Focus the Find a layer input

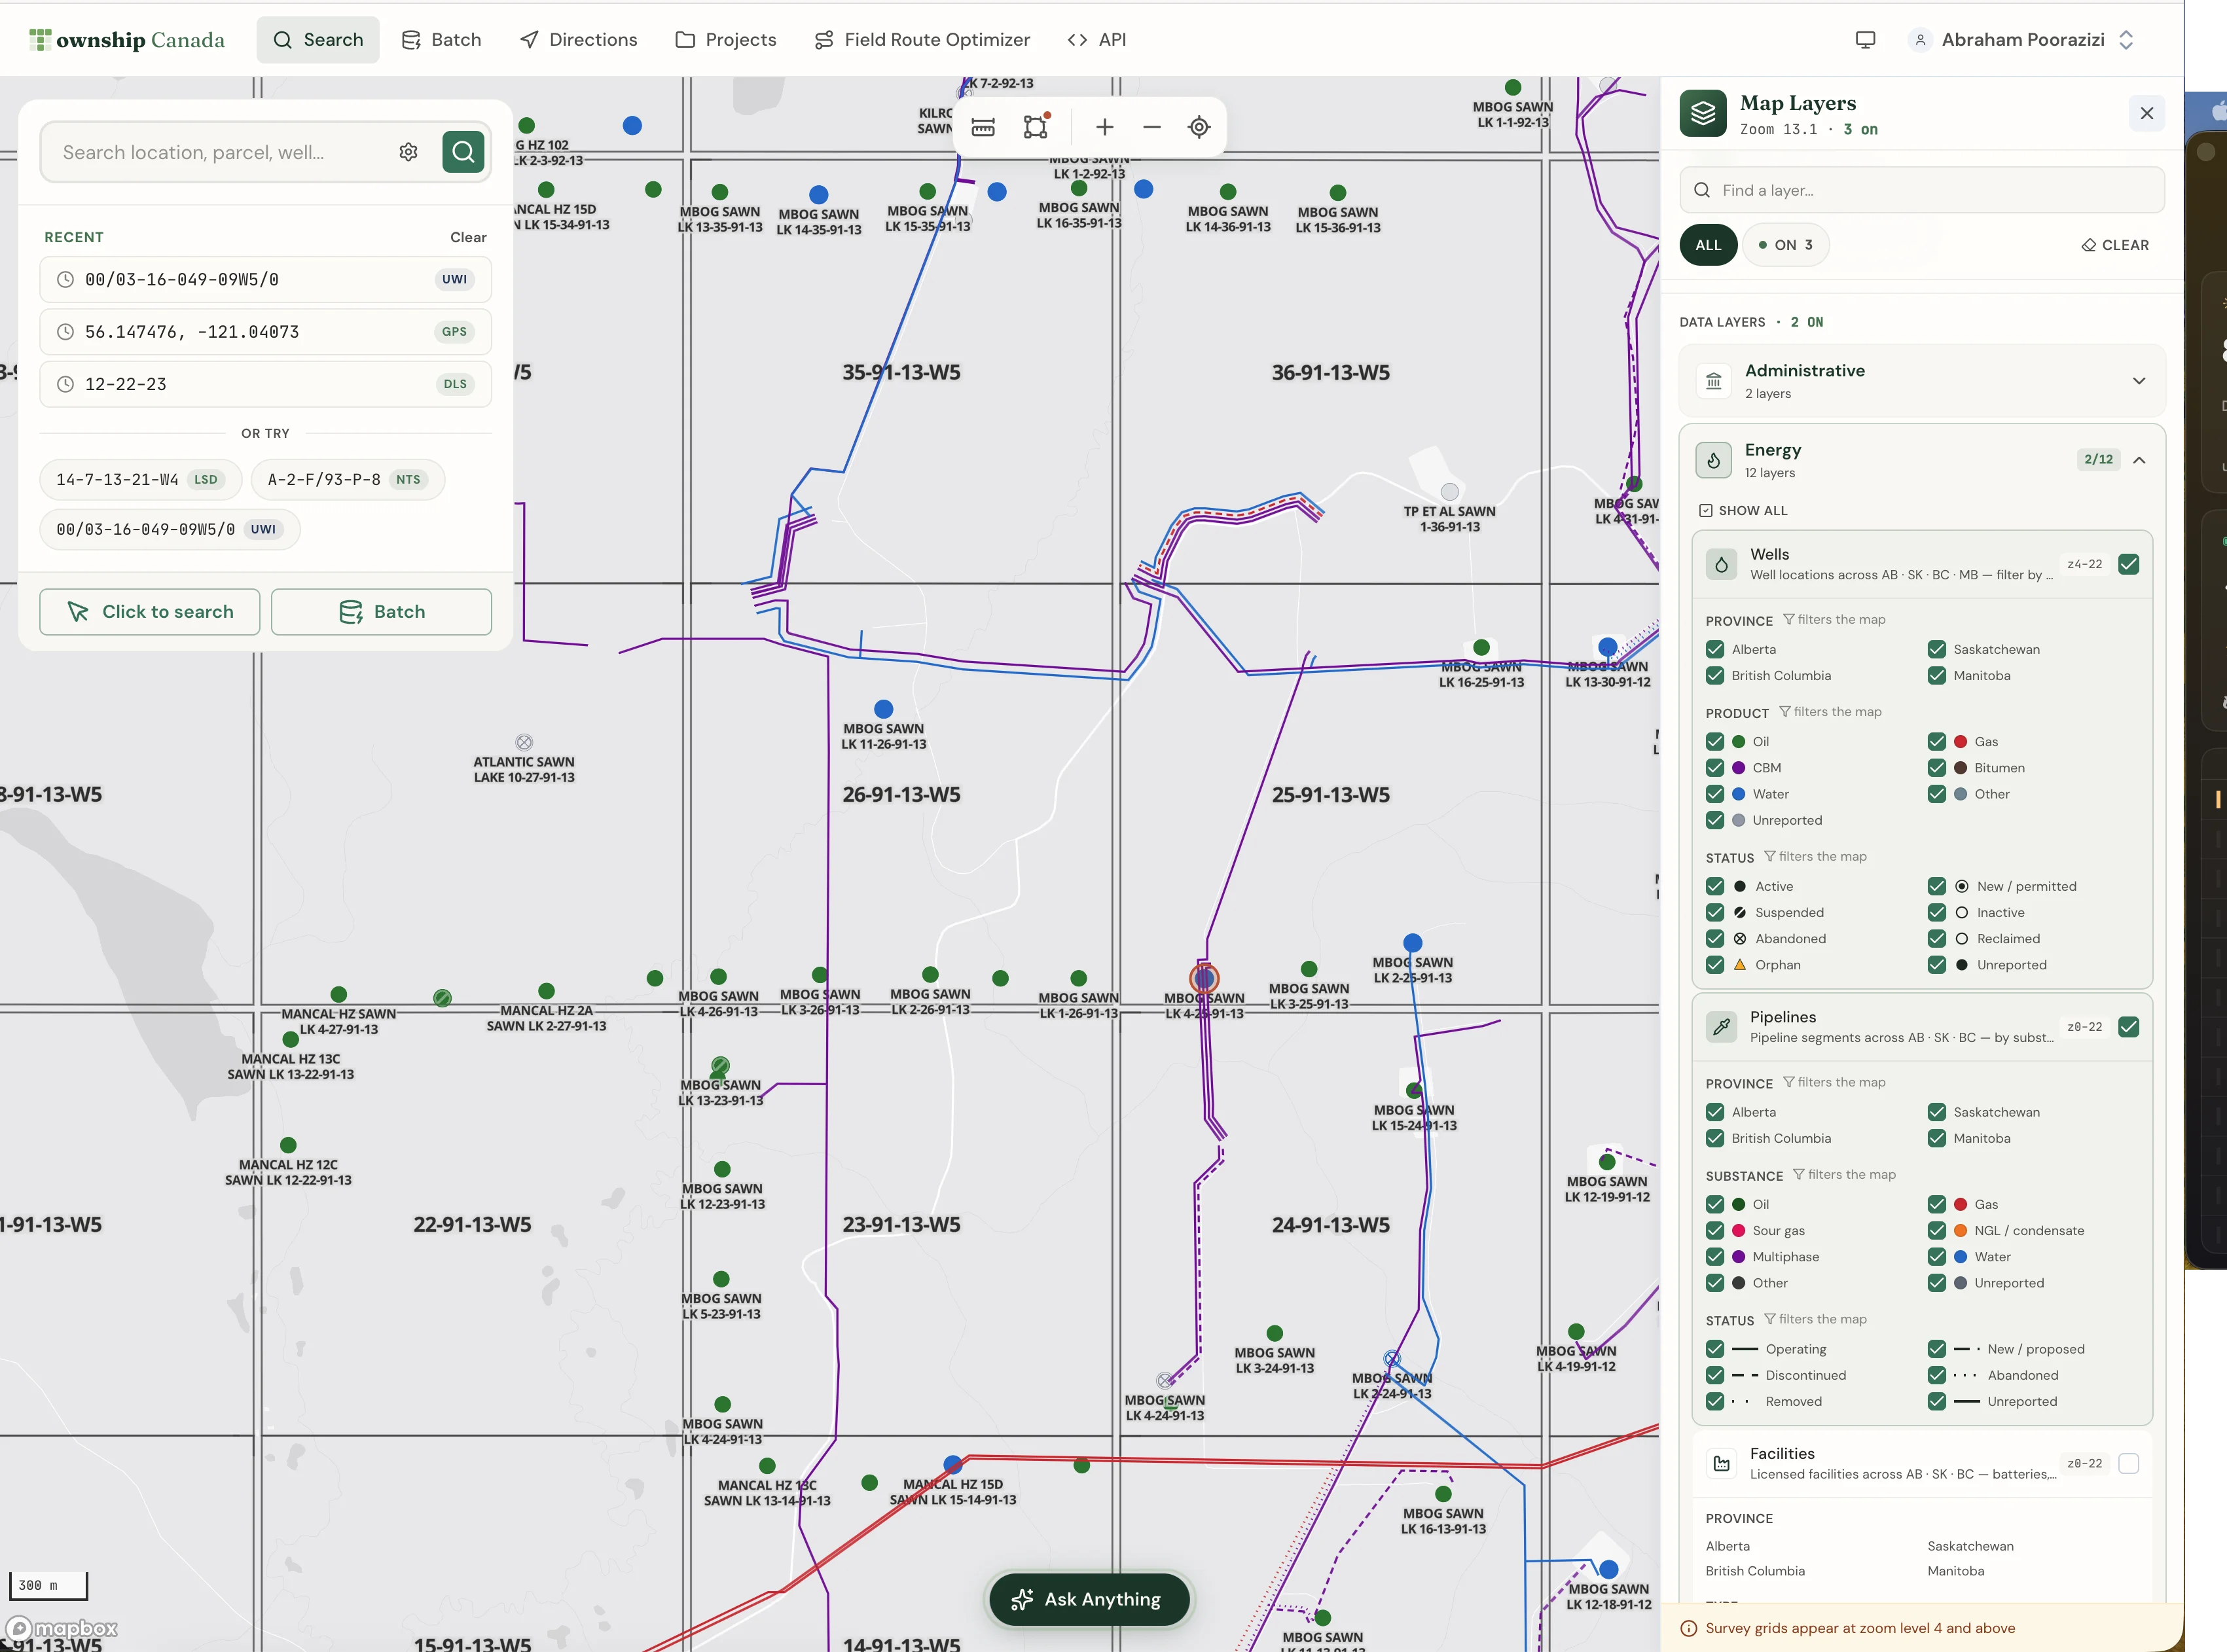coord(1922,190)
